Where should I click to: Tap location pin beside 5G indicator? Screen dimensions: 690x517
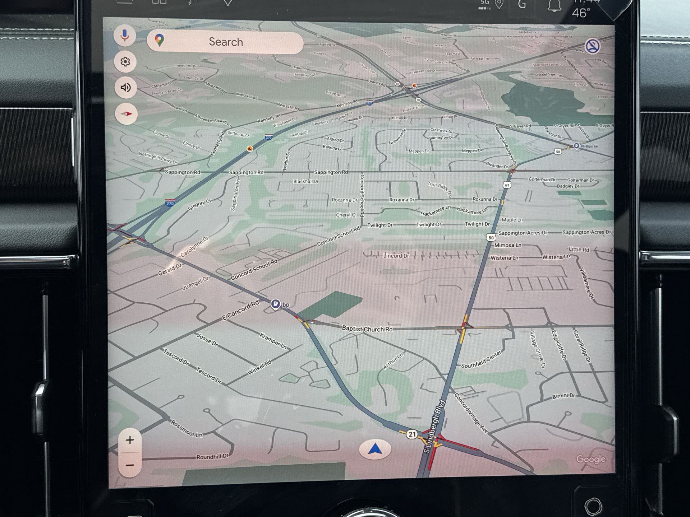(x=499, y=4)
